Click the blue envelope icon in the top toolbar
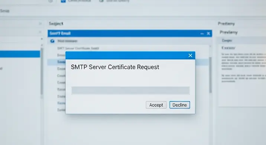Viewport: 266px width, 145px height. point(63,1)
